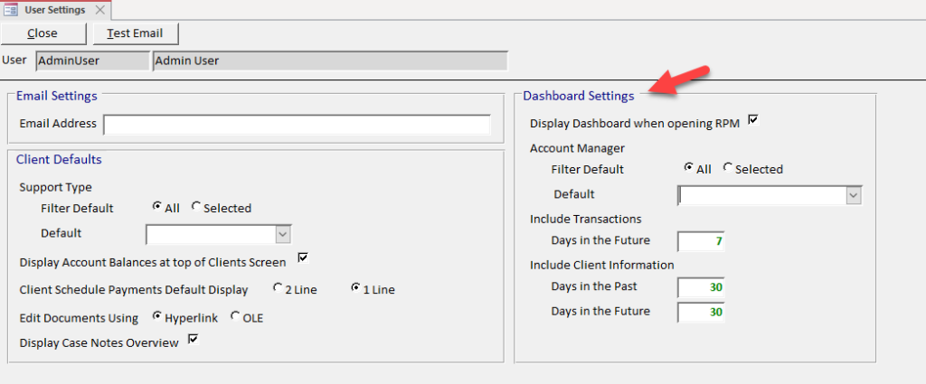
Task: Toggle Display Dashboard when opening RPM
Action: (753, 120)
